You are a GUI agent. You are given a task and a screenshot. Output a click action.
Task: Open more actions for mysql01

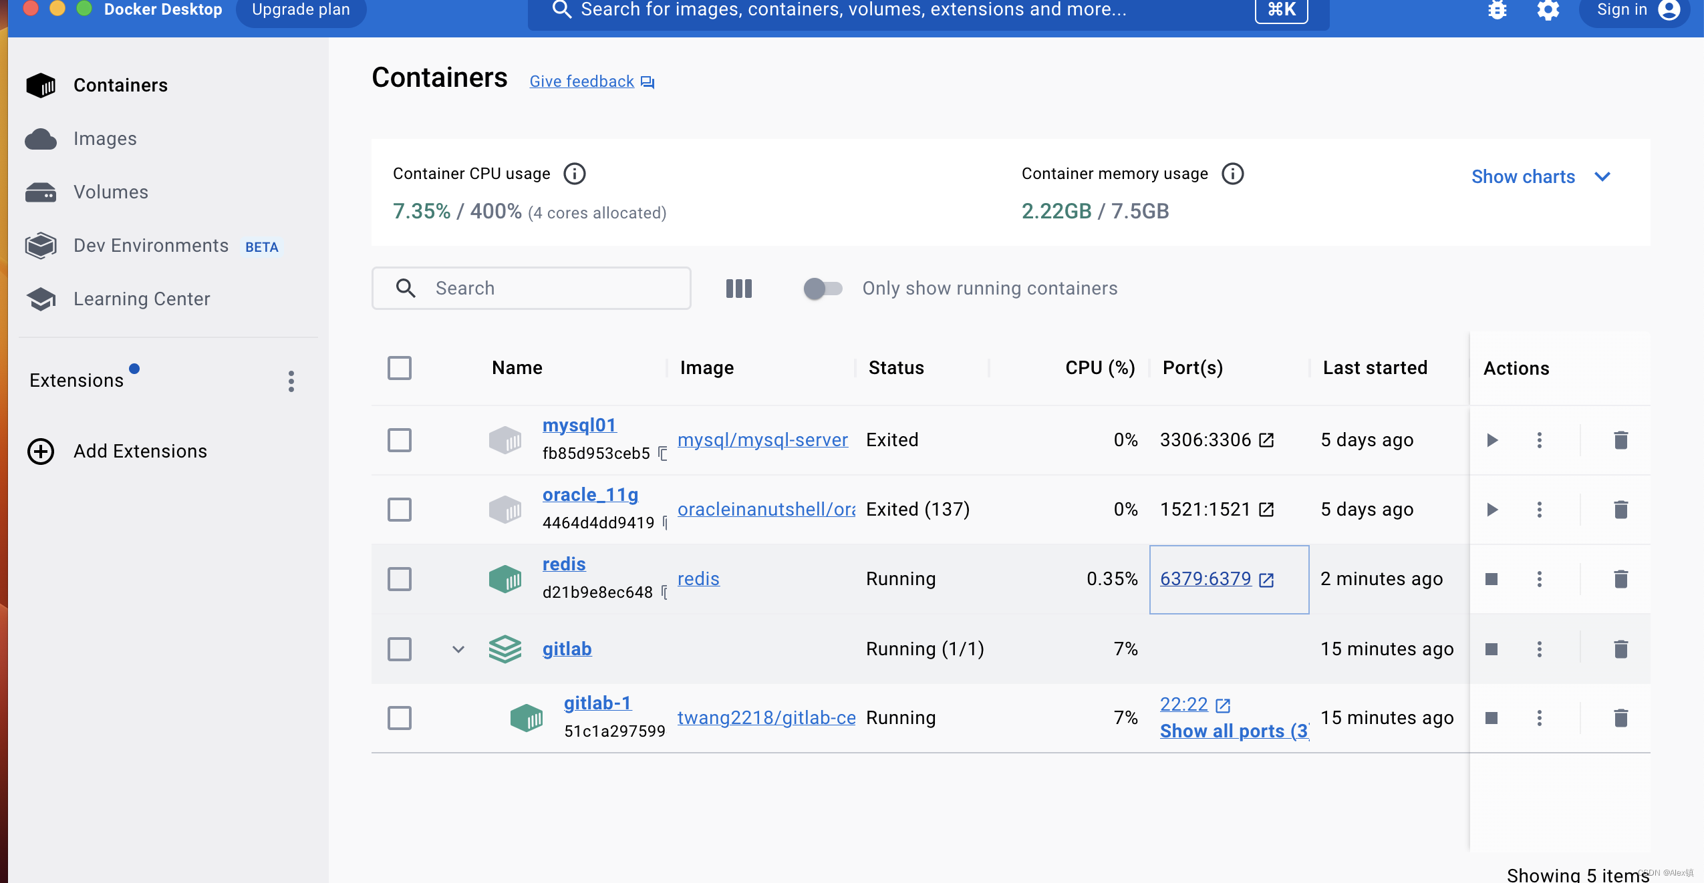(1540, 440)
